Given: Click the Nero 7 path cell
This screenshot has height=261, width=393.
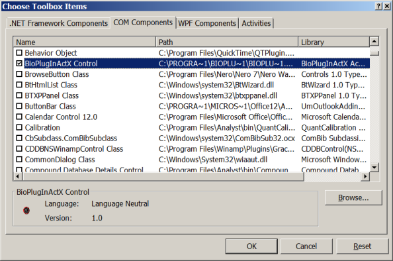Looking at the screenshot, I should pyautogui.click(x=227, y=74).
